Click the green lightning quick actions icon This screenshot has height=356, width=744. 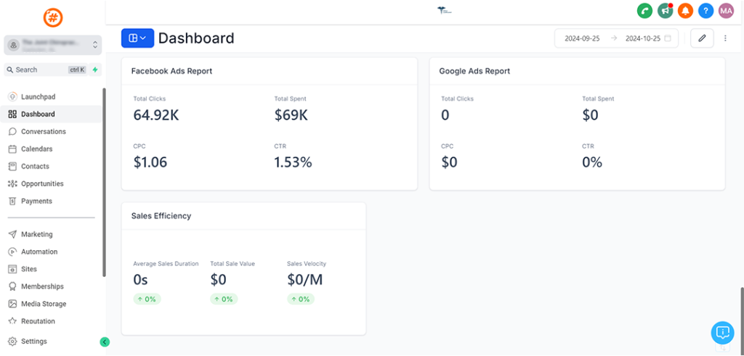(95, 70)
